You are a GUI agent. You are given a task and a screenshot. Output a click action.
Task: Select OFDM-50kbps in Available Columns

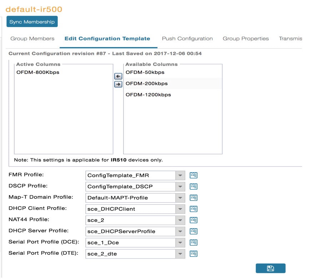[145, 72]
